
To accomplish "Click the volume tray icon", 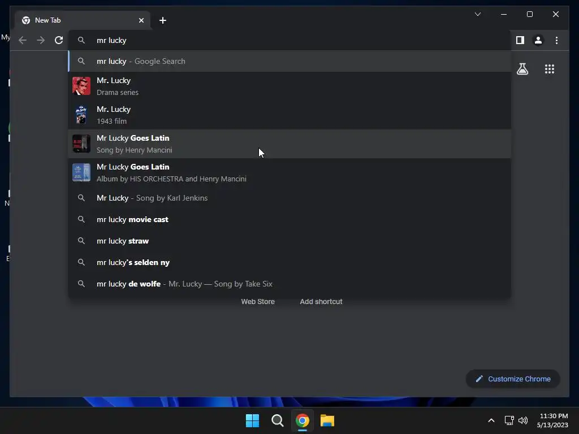I will click(x=523, y=420).
